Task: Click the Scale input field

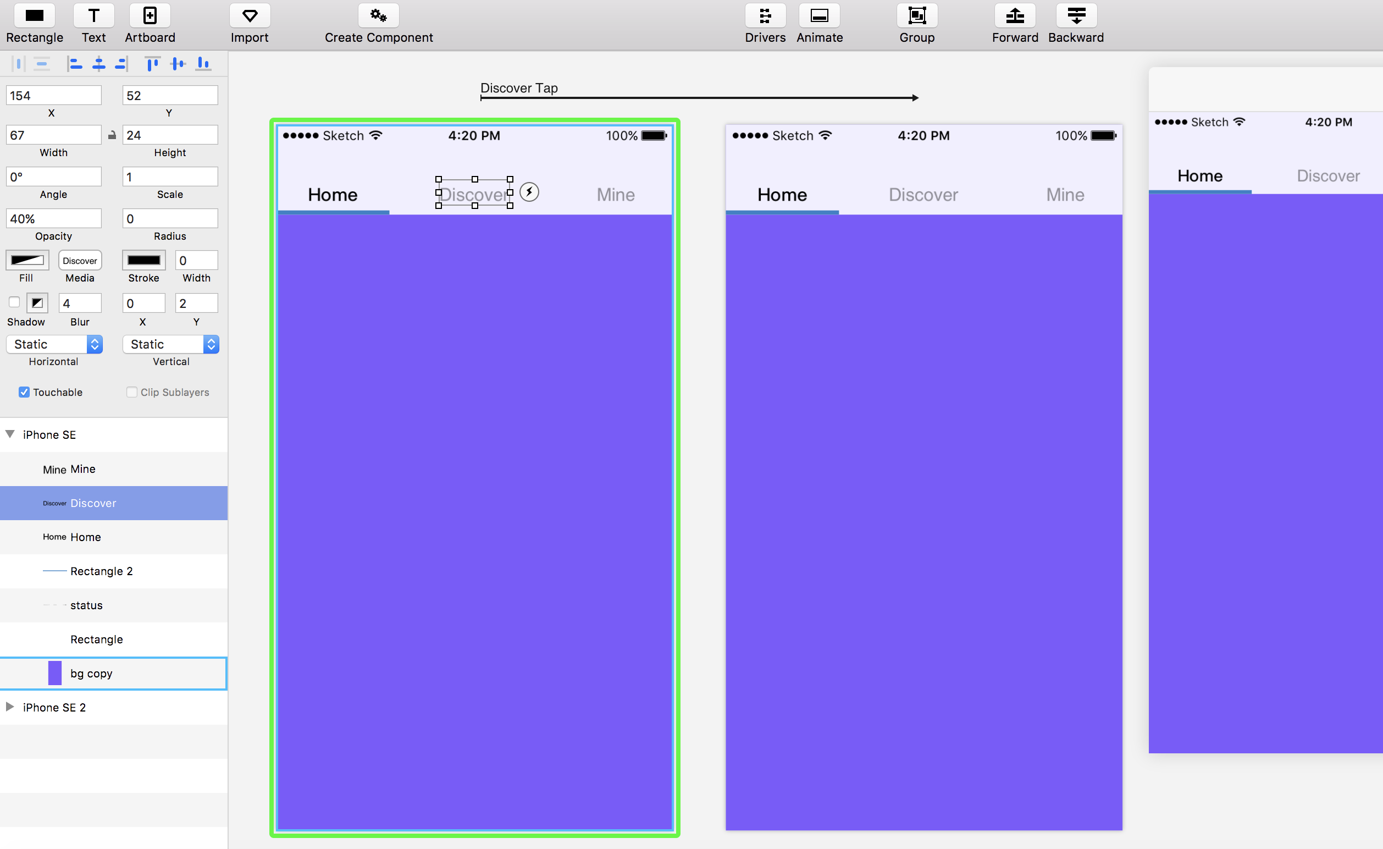Action: click(170, 177)
